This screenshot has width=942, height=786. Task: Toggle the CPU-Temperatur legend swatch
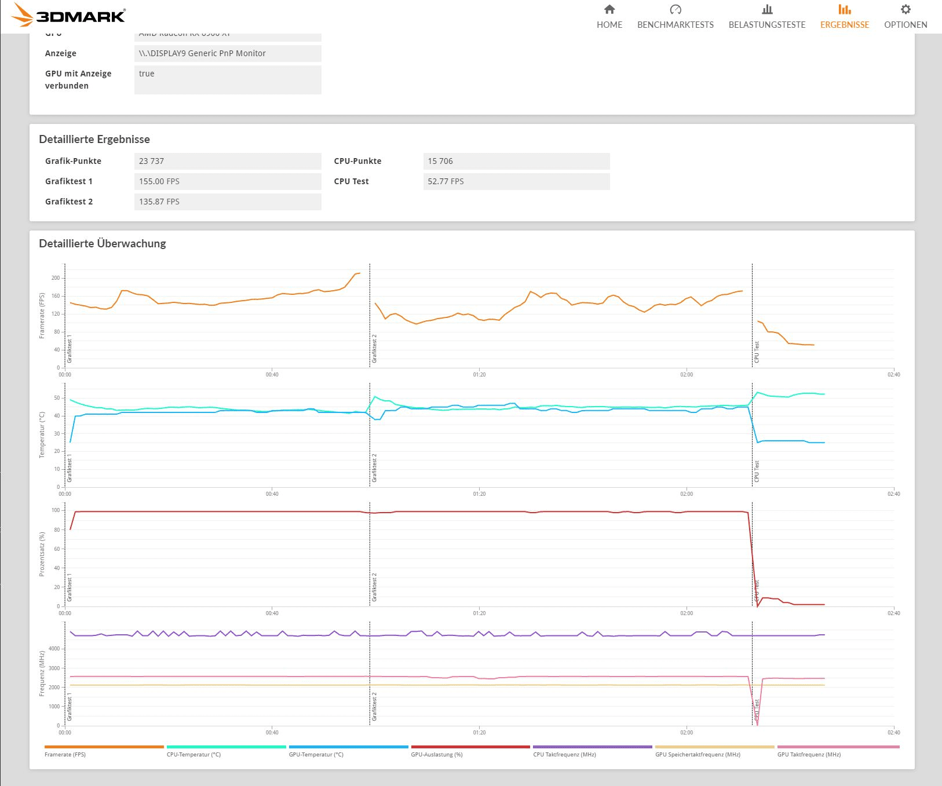tap(227, 747)
